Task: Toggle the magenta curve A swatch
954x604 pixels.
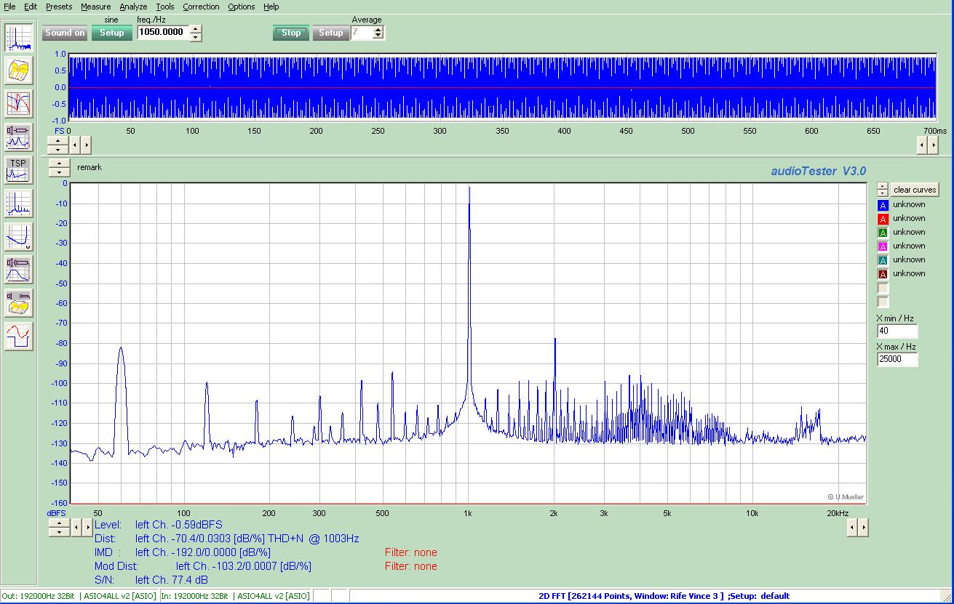Action: (x=883, y=247)
